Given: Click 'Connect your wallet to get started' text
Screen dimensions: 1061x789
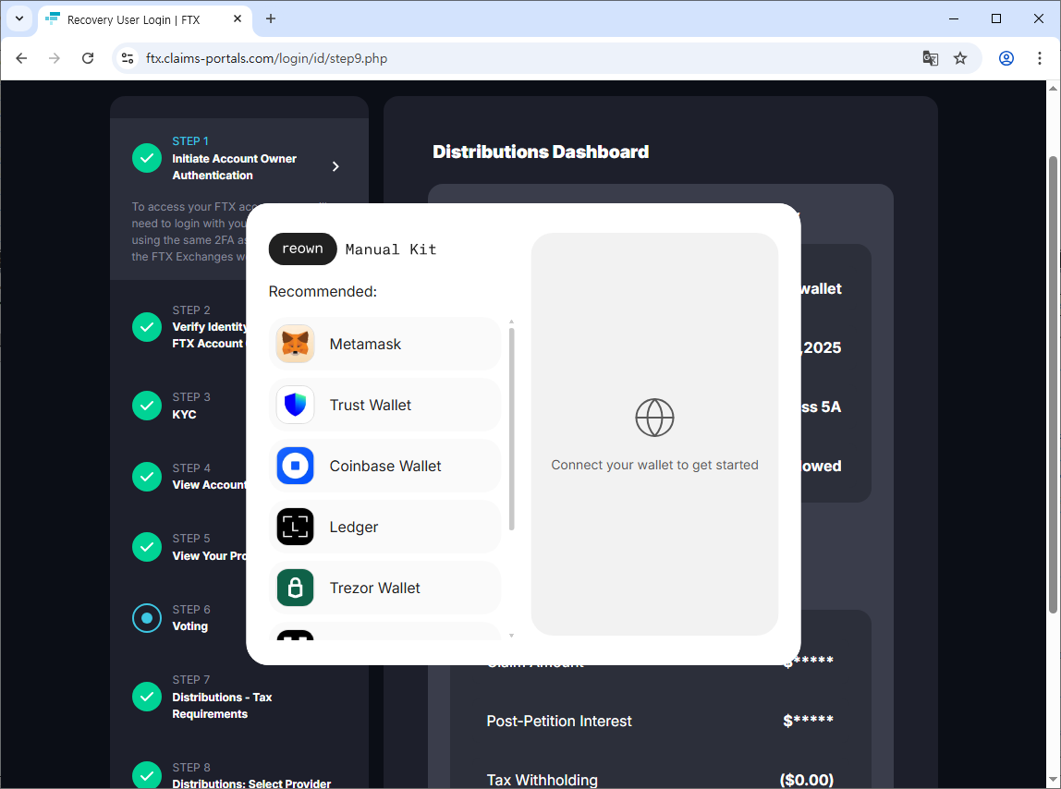Looking at the screenshot, I should [x=654, y=465].
